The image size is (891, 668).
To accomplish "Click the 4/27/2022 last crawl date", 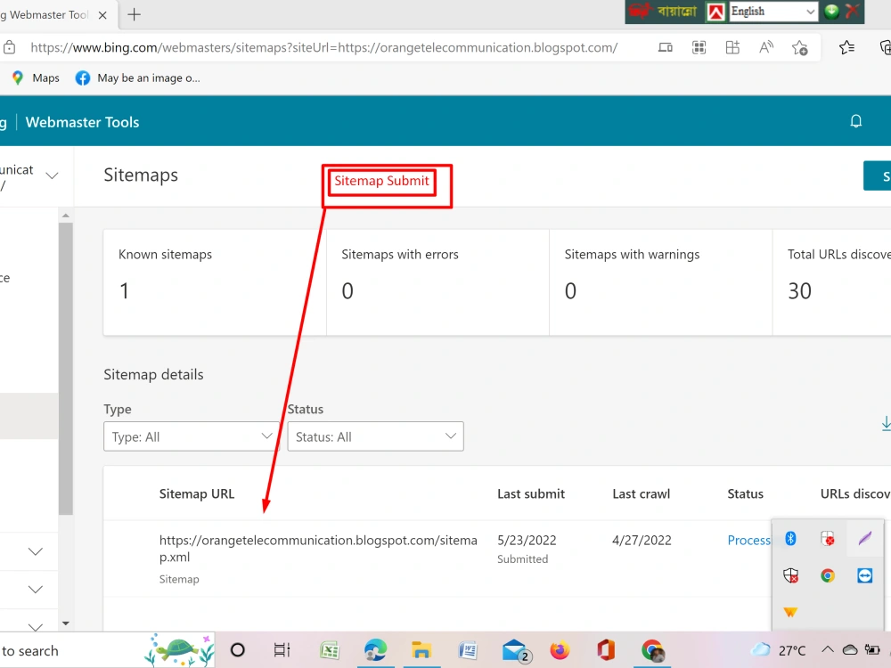I will coord(642,541).
